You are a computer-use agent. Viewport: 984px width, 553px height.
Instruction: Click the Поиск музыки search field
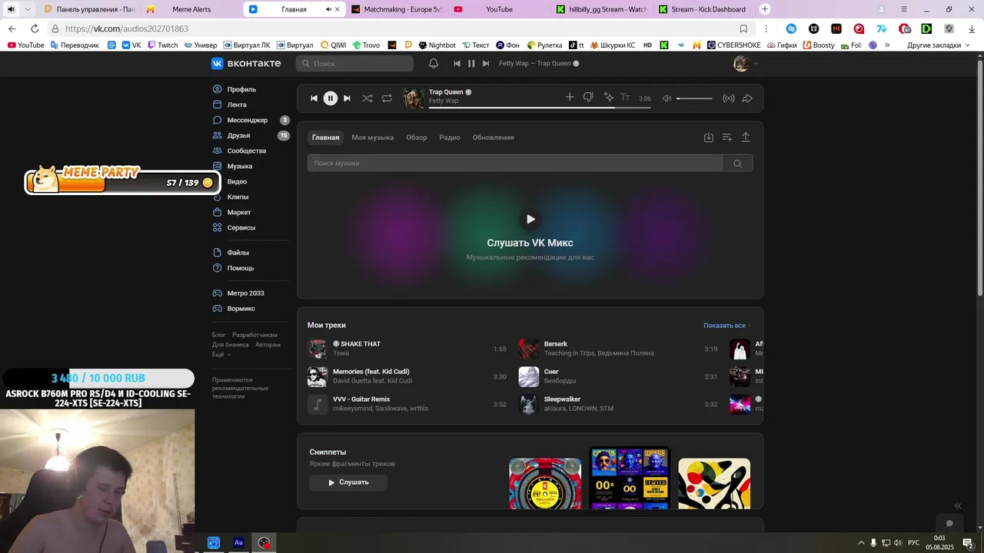515,163
